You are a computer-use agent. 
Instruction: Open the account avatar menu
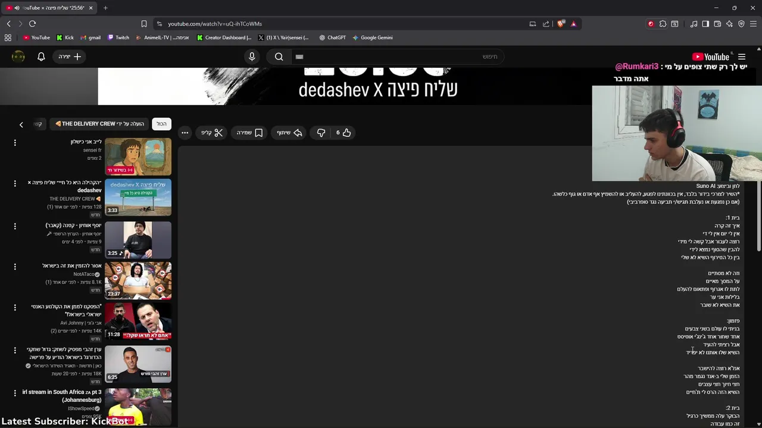(18, 56)
